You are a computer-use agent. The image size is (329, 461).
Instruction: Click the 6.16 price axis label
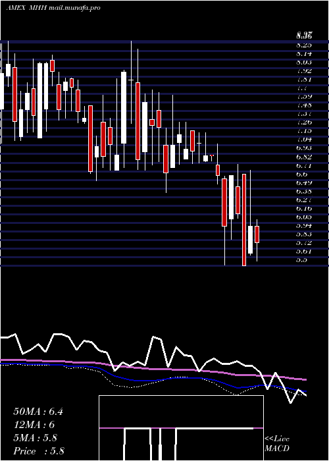pyautogui.click(x=304, y=209)
